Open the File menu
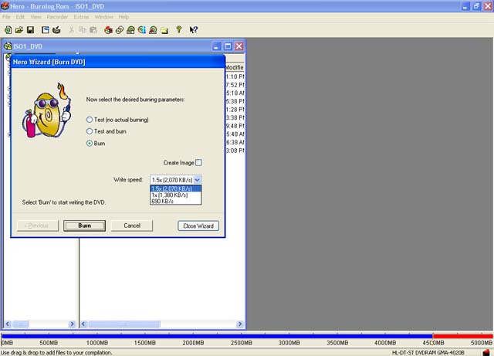494x356 pixels. tap(6, 17)
